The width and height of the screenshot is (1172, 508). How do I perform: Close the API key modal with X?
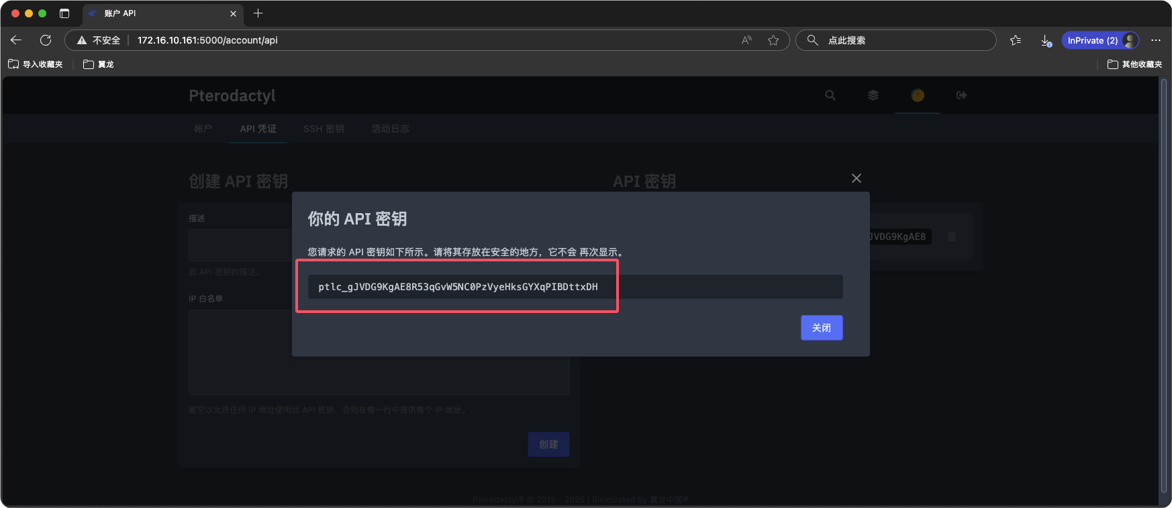tap(856, 178)
